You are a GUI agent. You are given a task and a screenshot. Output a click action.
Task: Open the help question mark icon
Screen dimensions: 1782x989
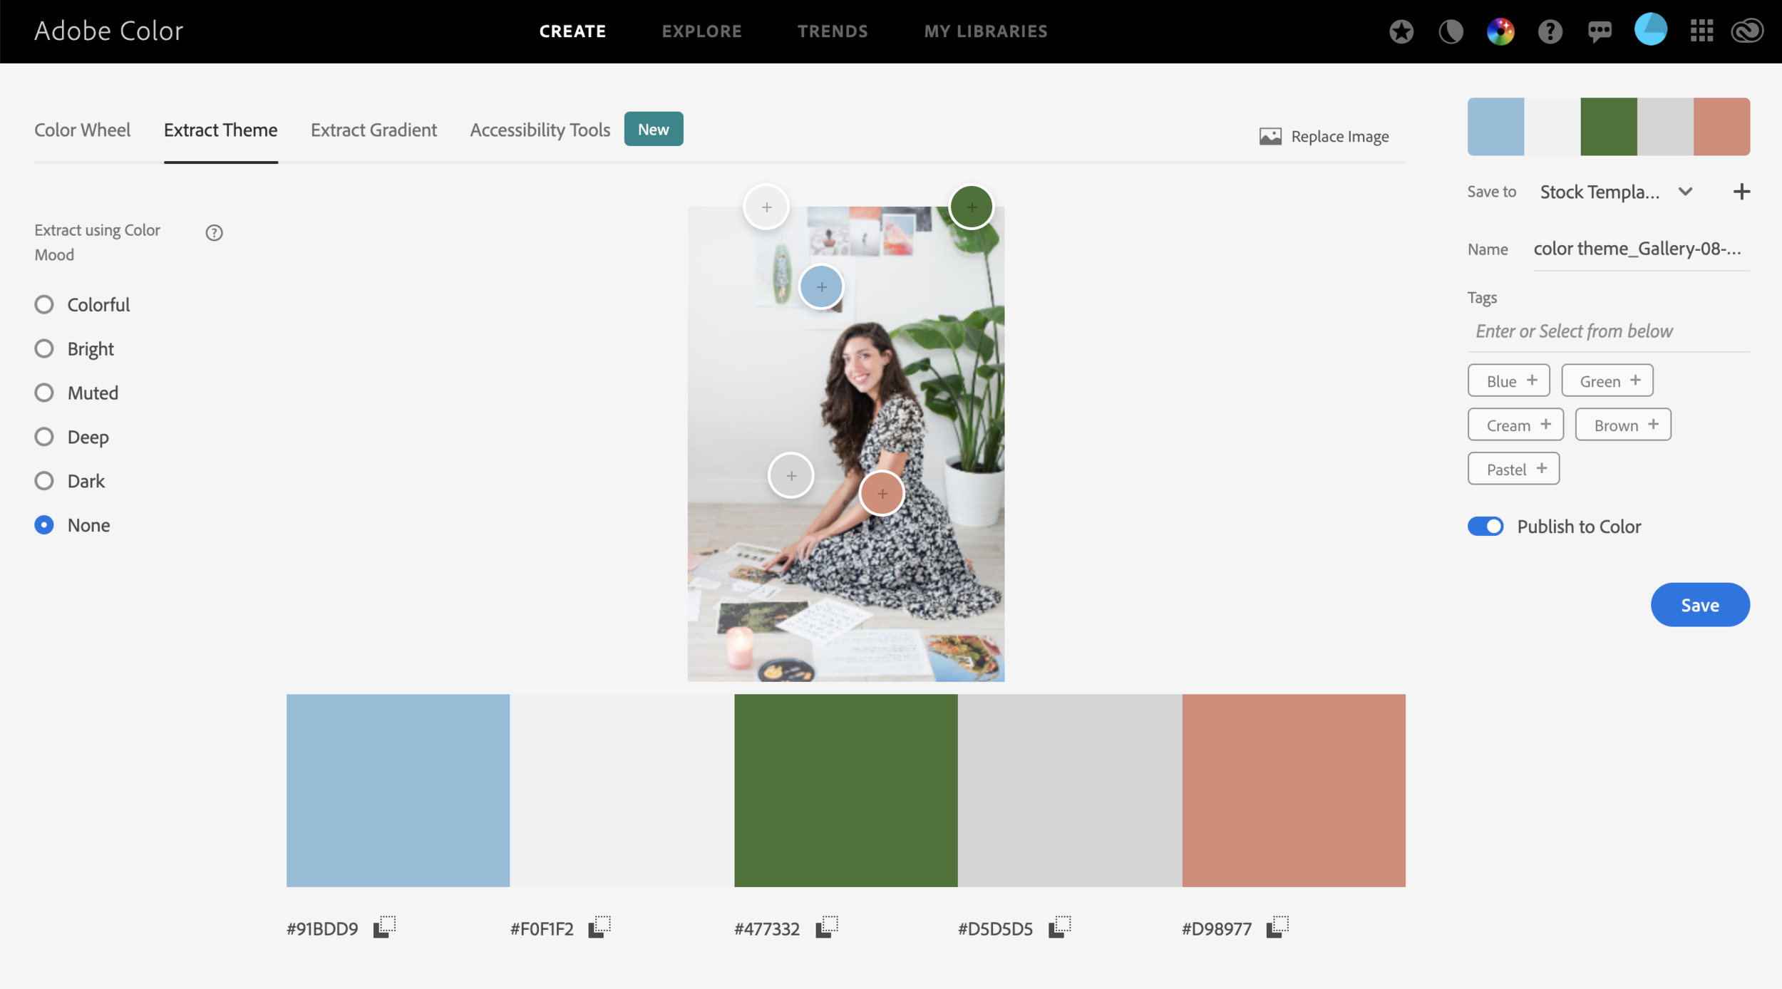(x=1550, y=31)
